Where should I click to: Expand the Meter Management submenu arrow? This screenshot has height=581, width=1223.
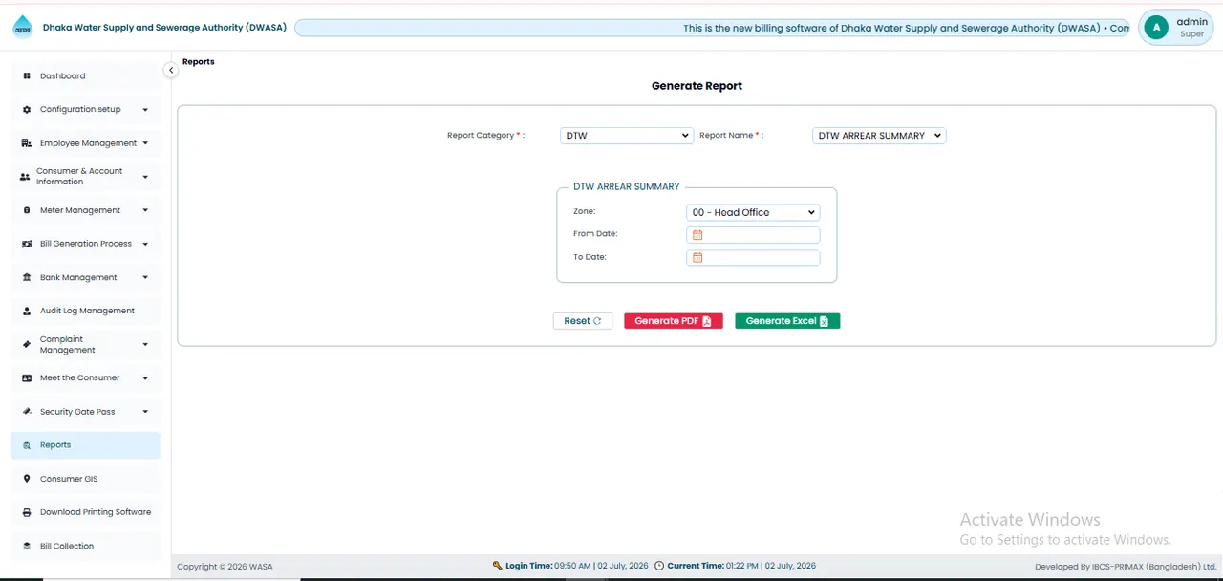(145, 210)
